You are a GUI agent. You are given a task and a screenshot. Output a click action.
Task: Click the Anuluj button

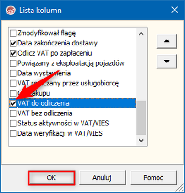[x=102, y=178]
